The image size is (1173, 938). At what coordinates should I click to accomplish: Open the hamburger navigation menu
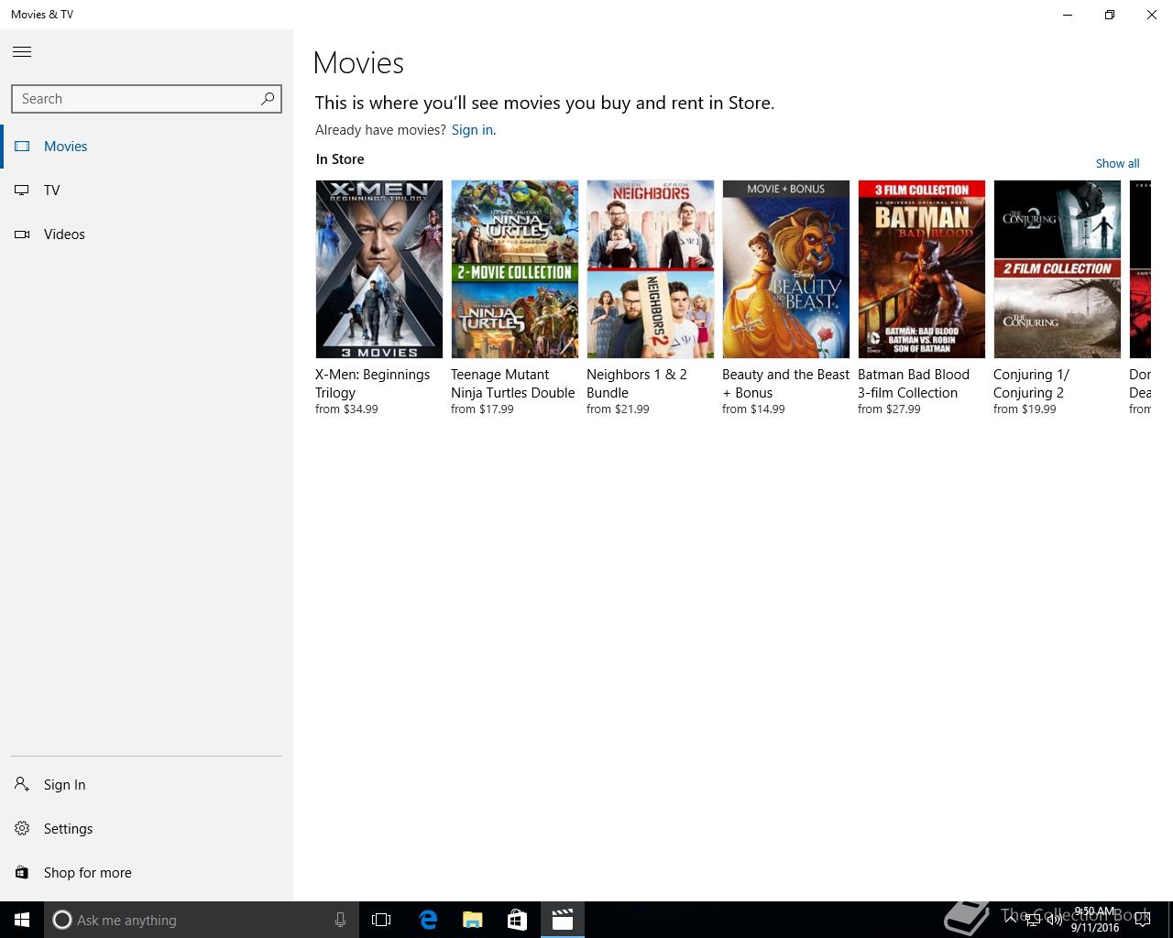(x=22, y=52)
